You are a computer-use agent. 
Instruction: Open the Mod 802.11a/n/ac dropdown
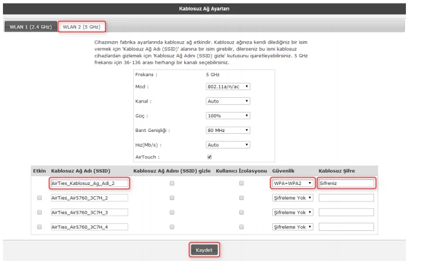[x=228, y=87]
